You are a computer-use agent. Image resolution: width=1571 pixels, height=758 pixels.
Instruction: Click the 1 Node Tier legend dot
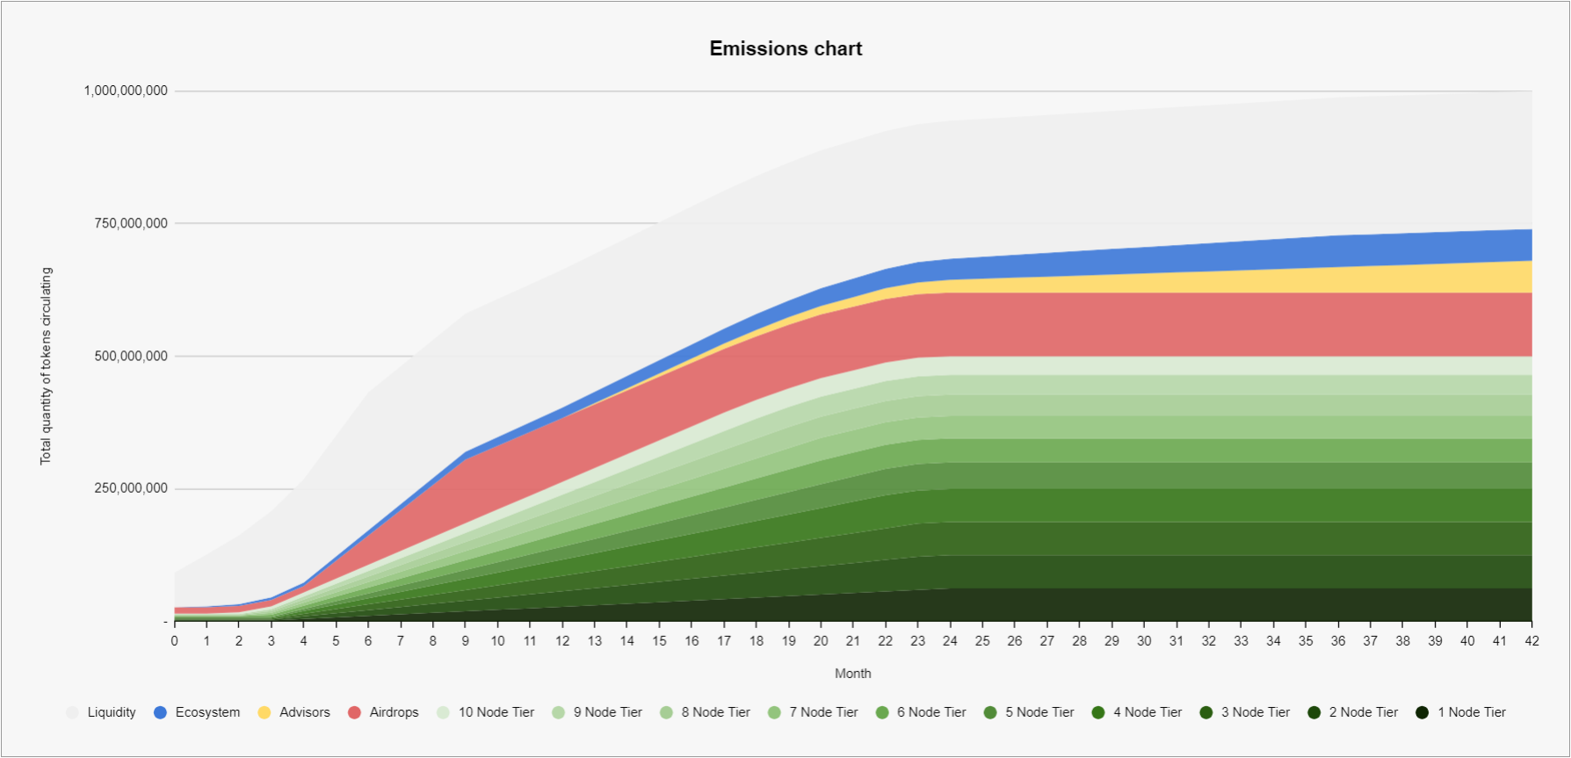pyautogui.click(x=1423, y=712)
